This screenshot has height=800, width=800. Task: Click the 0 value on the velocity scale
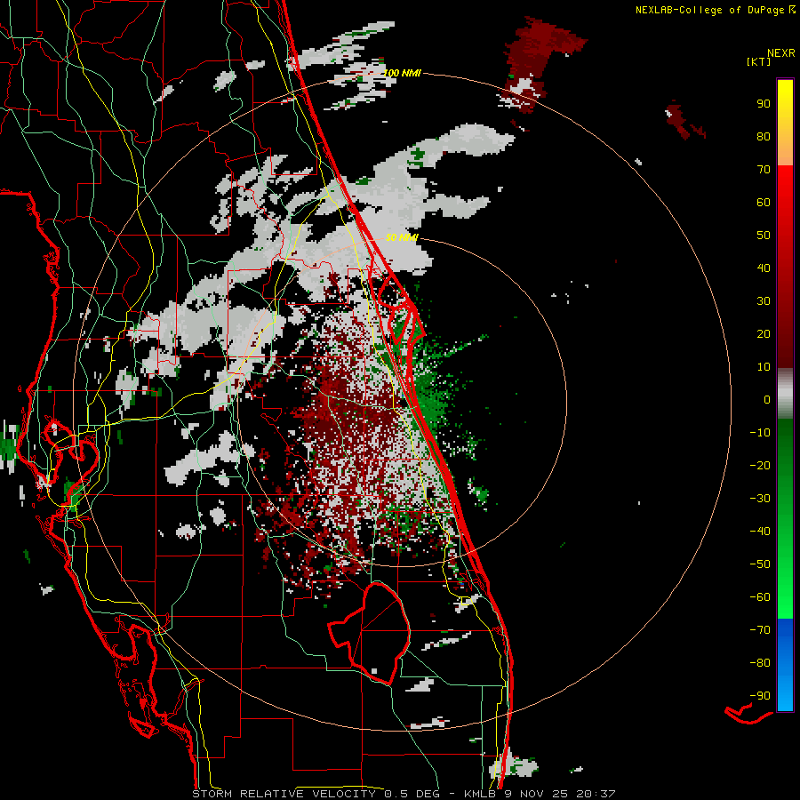[767, 400]
